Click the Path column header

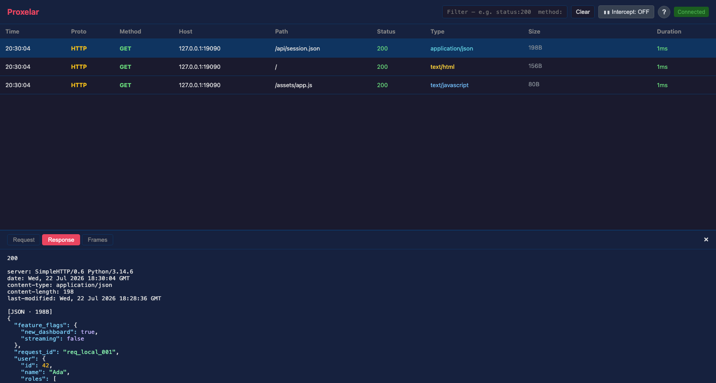281,32
